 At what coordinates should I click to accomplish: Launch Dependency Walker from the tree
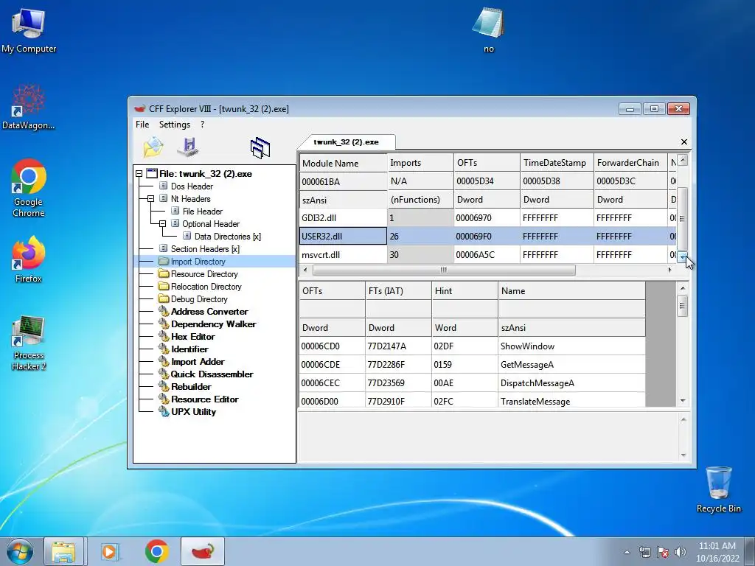coord(213,324)
